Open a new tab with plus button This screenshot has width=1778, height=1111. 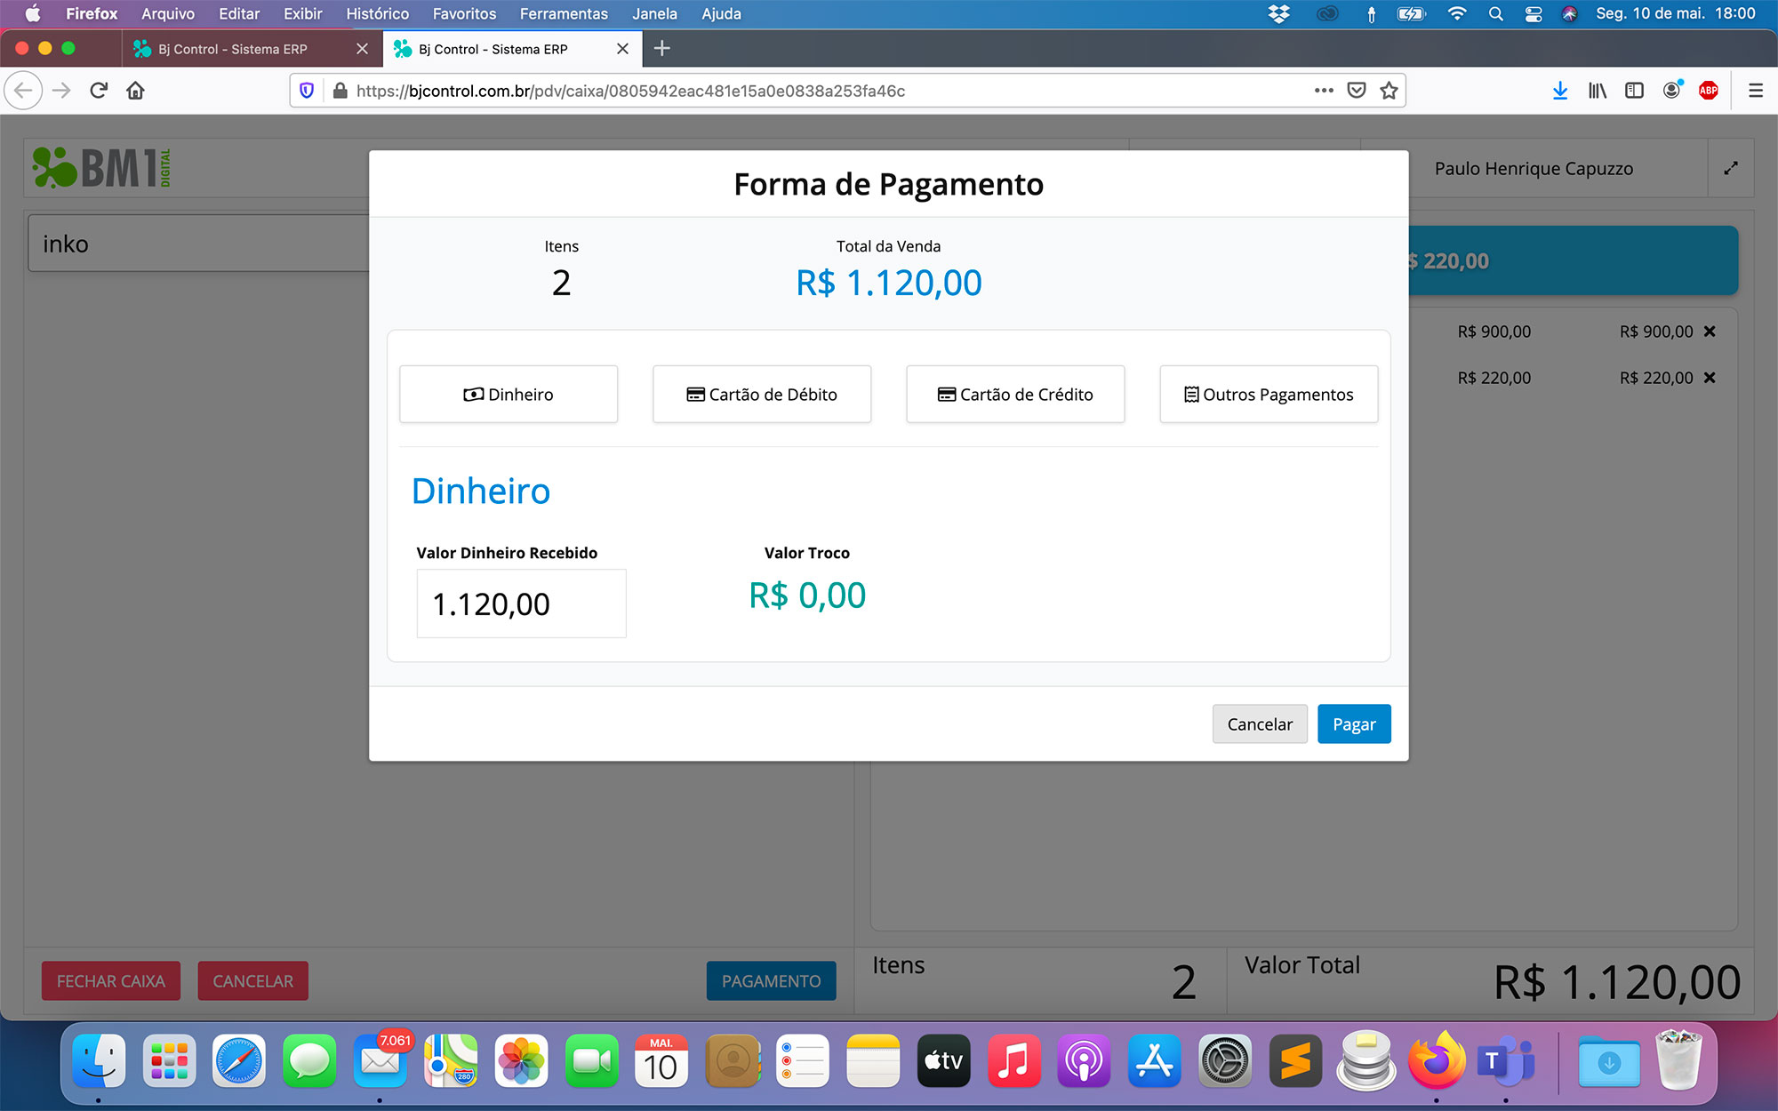tap(662, 49)
